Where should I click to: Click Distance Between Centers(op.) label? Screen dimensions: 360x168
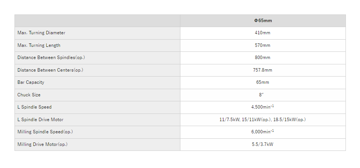click(50, 70)
